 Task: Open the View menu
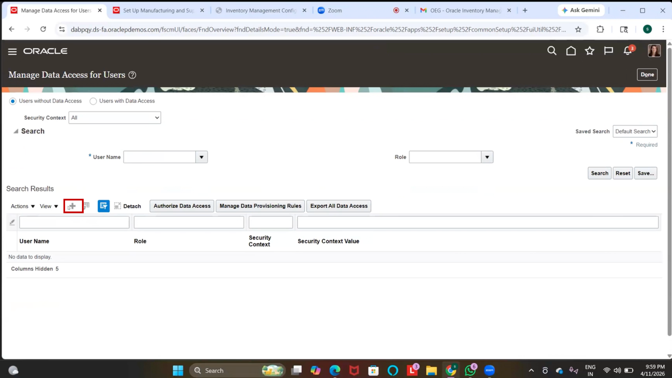(49, 206)
